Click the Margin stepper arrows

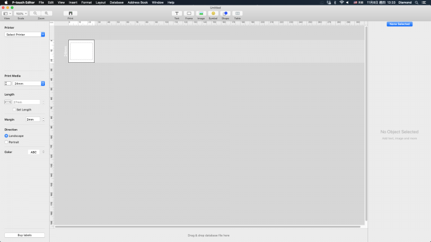click(43, 120)
